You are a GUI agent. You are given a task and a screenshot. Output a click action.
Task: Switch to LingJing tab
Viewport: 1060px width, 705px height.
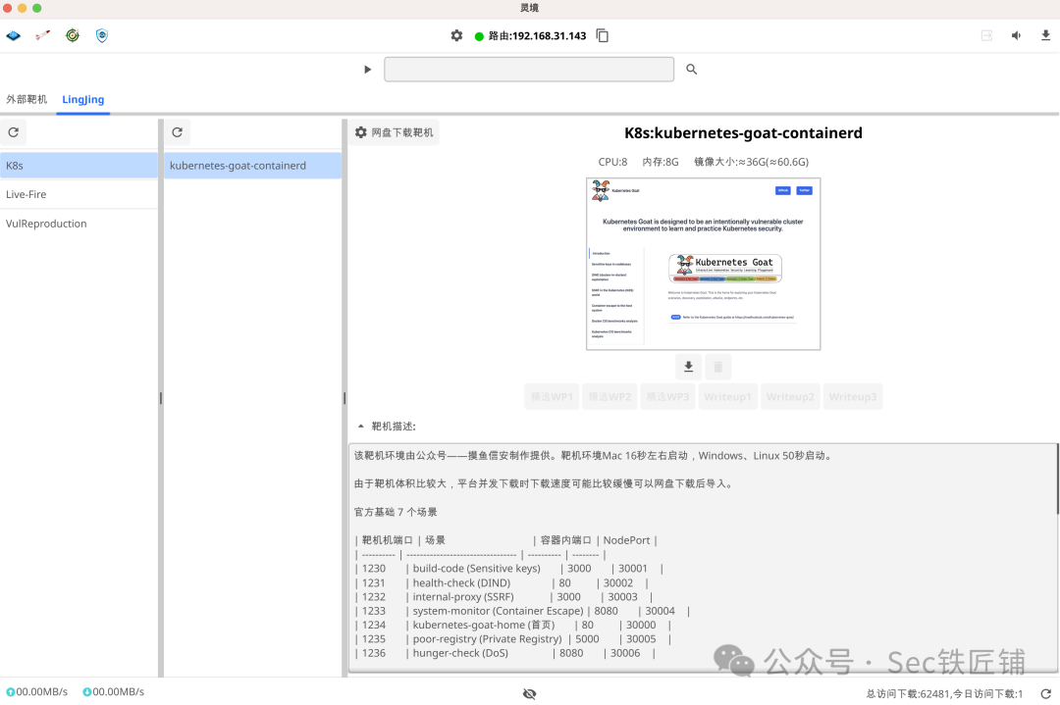[83, 99]
